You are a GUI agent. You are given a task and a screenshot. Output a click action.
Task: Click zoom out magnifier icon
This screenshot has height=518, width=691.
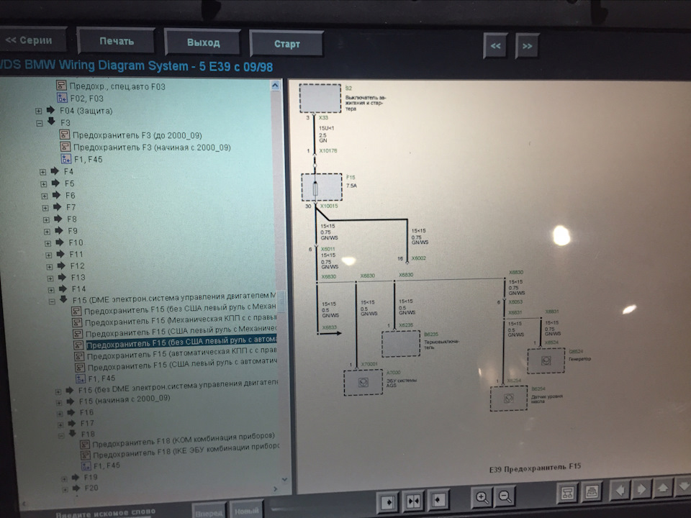coord(505,497)
